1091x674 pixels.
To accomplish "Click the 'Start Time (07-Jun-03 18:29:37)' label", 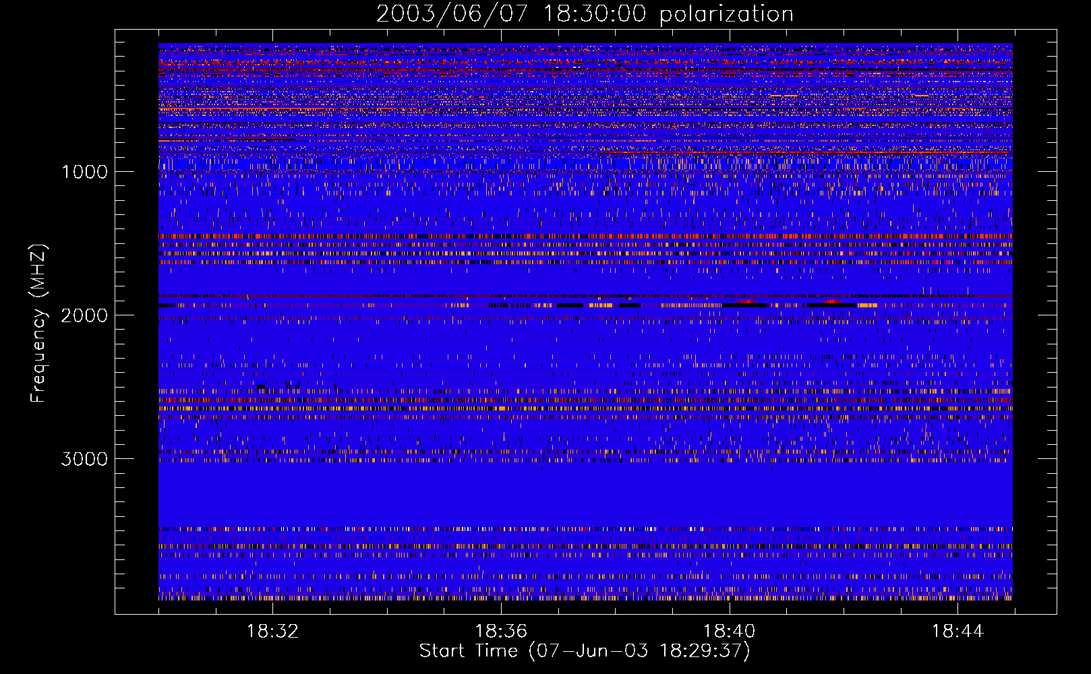I will click(585, 651).
